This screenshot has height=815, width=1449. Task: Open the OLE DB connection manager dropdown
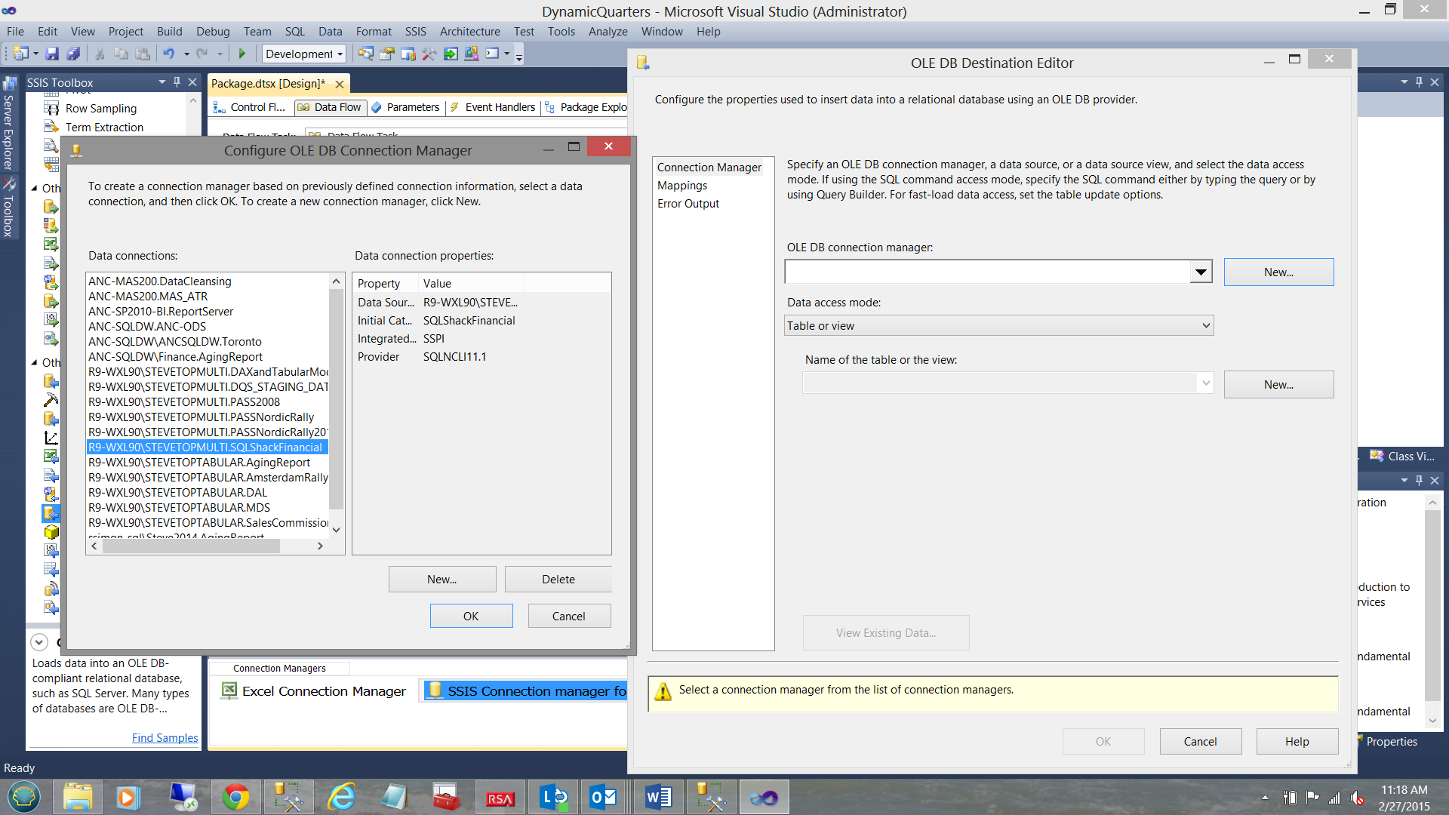point(1200,272)
